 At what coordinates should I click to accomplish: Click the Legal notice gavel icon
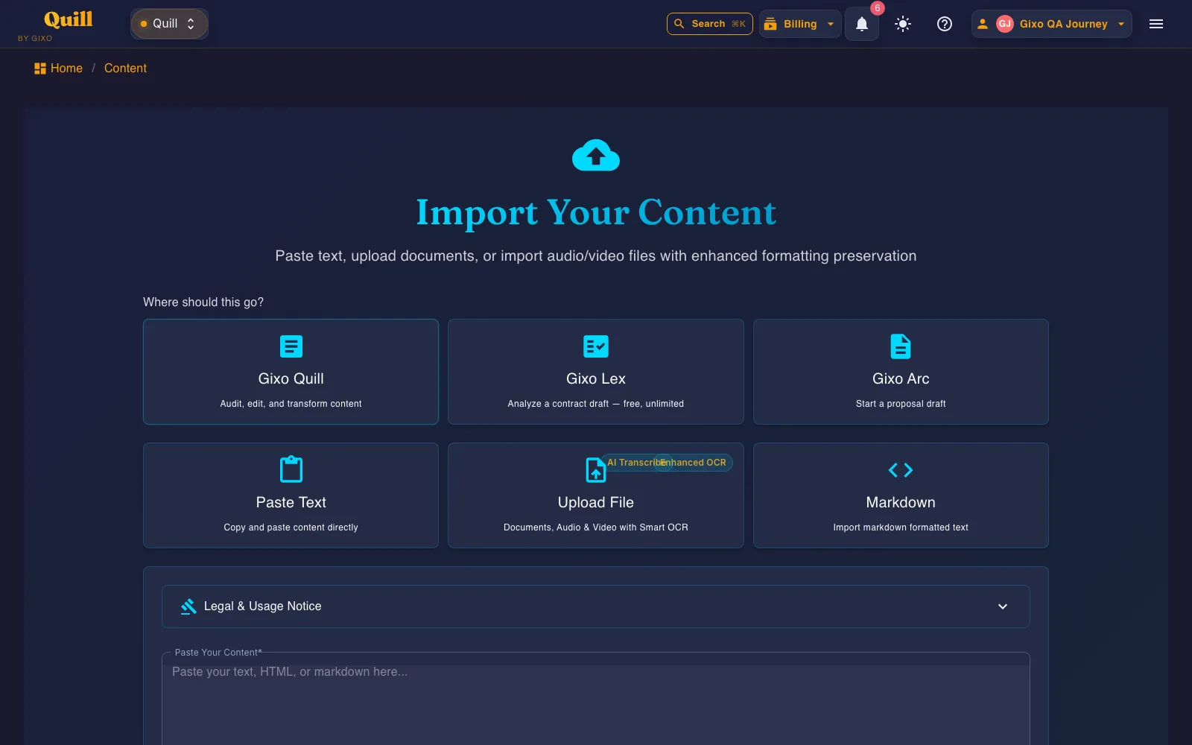pos(188,606)
